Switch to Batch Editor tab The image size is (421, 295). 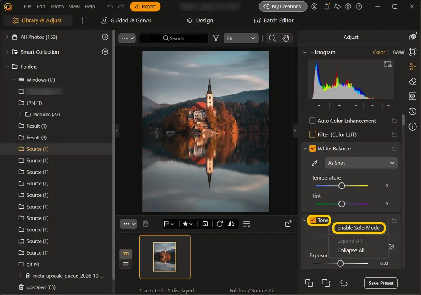pyautogui.click(x=274, y=20)
